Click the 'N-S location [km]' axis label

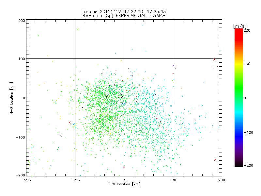11,98
